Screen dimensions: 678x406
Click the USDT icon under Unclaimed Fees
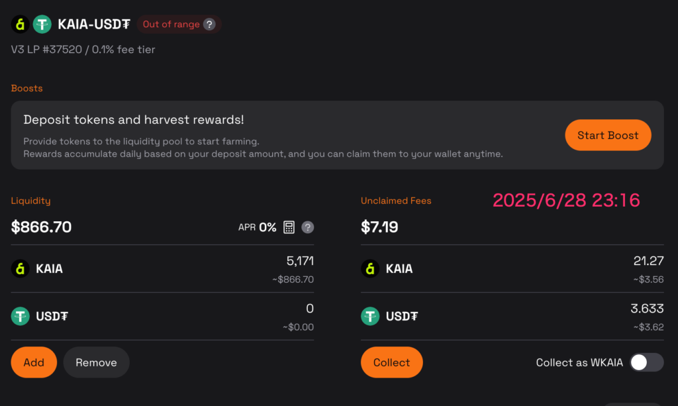point(370,316)
